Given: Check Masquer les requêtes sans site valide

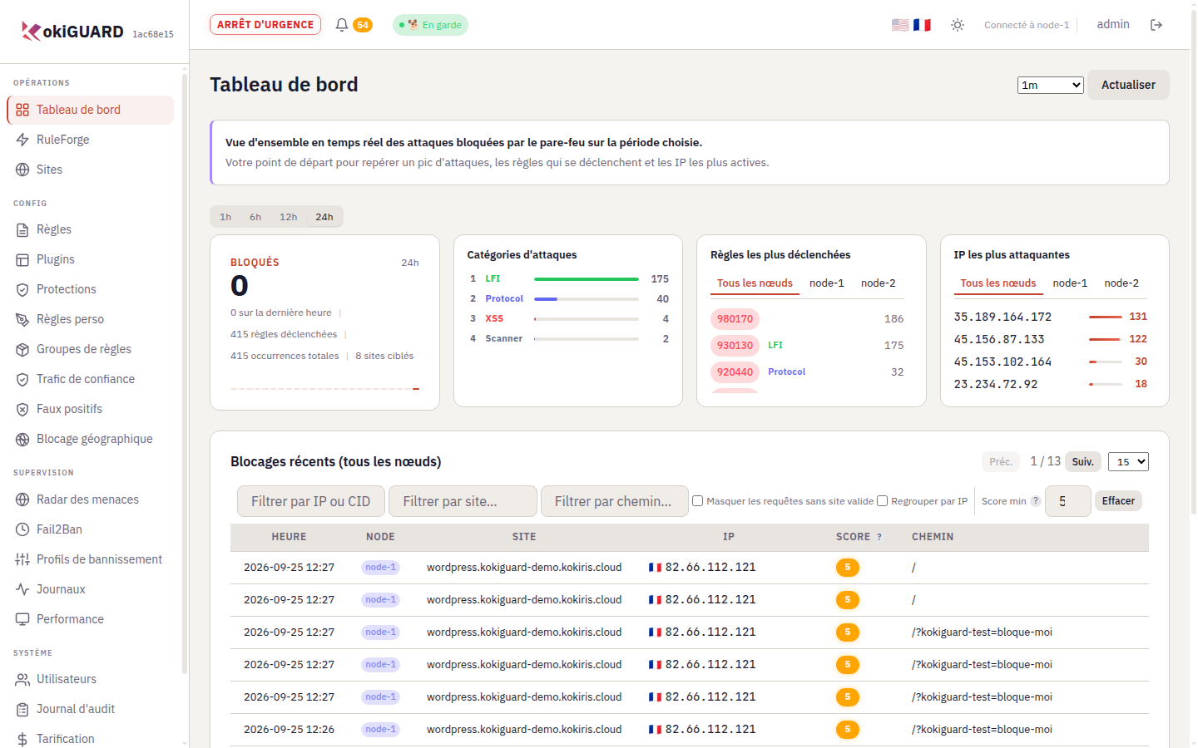Looking at the screenshot, I should [x=698, y=501].
